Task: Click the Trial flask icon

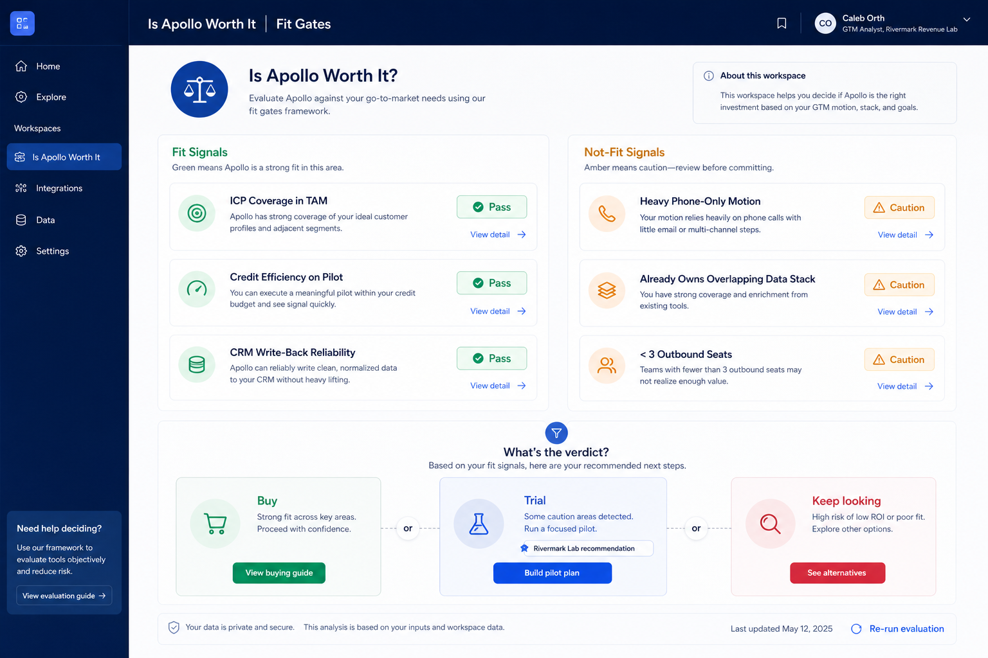Action: pos(479,524)
